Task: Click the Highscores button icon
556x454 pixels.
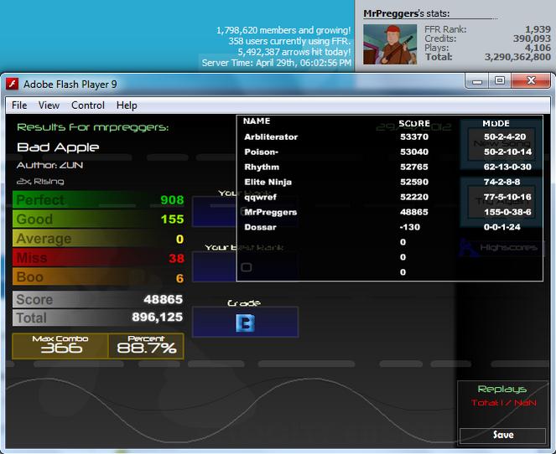Action: click(468, 248)
